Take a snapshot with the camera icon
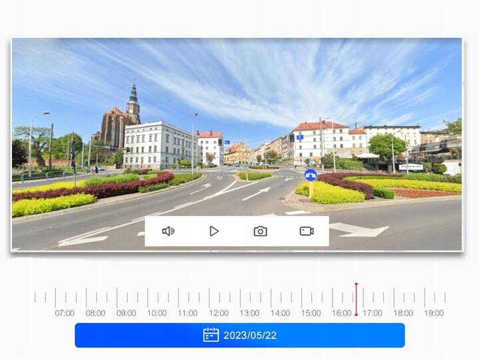Image resolution: width=479 pixels, height=359 pixels. pyautogui.click(x=260, y=231)
